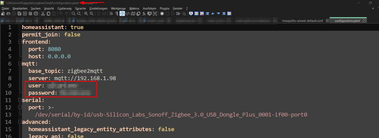Open the Ausführen menu

point(149,8)
